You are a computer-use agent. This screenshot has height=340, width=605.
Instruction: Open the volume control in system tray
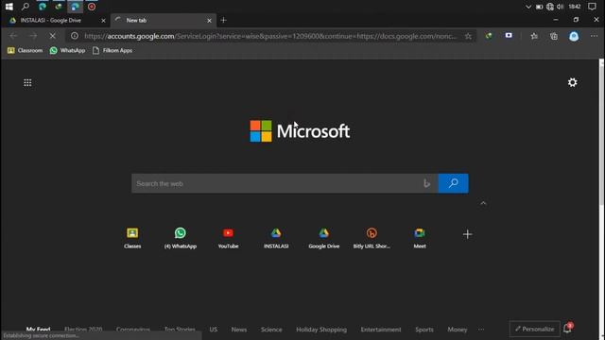pos(561,7)
